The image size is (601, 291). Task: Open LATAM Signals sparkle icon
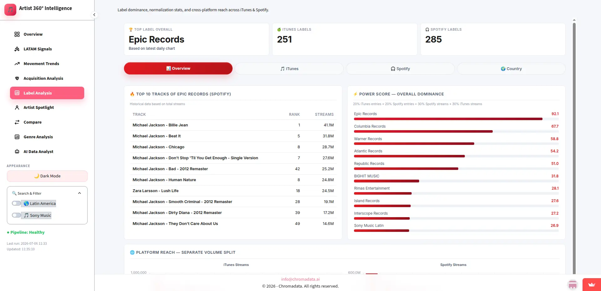17,49
